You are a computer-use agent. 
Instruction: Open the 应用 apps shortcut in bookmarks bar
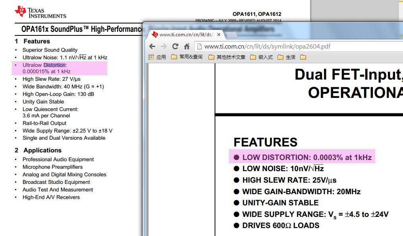click(x=157, y=57)
